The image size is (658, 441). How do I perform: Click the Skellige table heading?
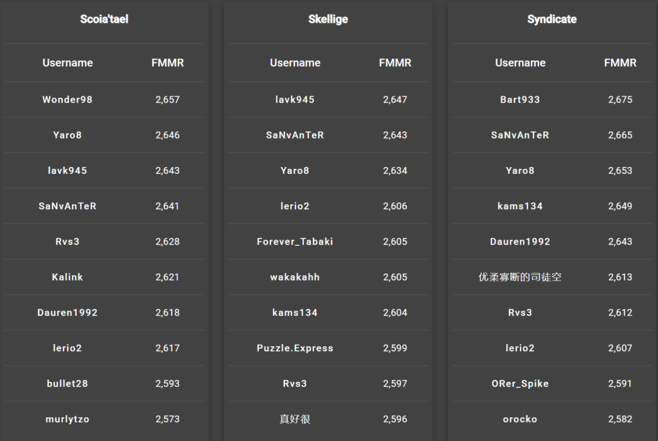coord(328,19)
